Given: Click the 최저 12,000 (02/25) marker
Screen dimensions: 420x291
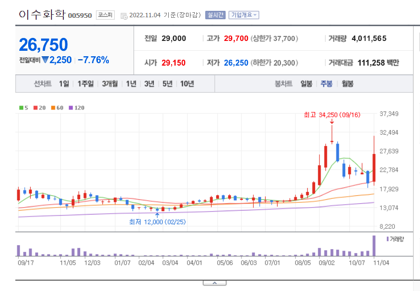Looking at the screenshot, I should coord(157,222).
